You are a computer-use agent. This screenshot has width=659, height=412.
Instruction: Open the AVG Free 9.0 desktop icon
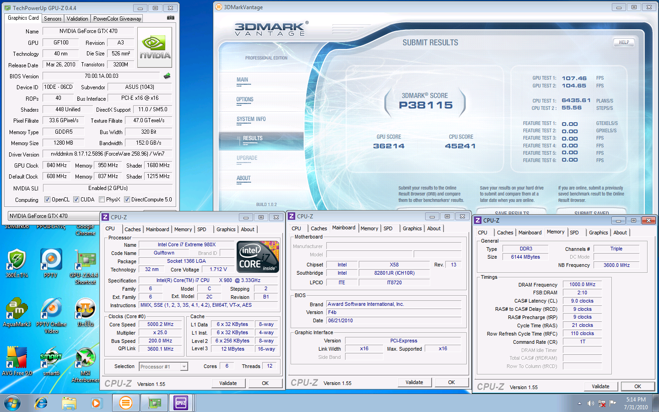pyautogui.click(x=16, y=361)
